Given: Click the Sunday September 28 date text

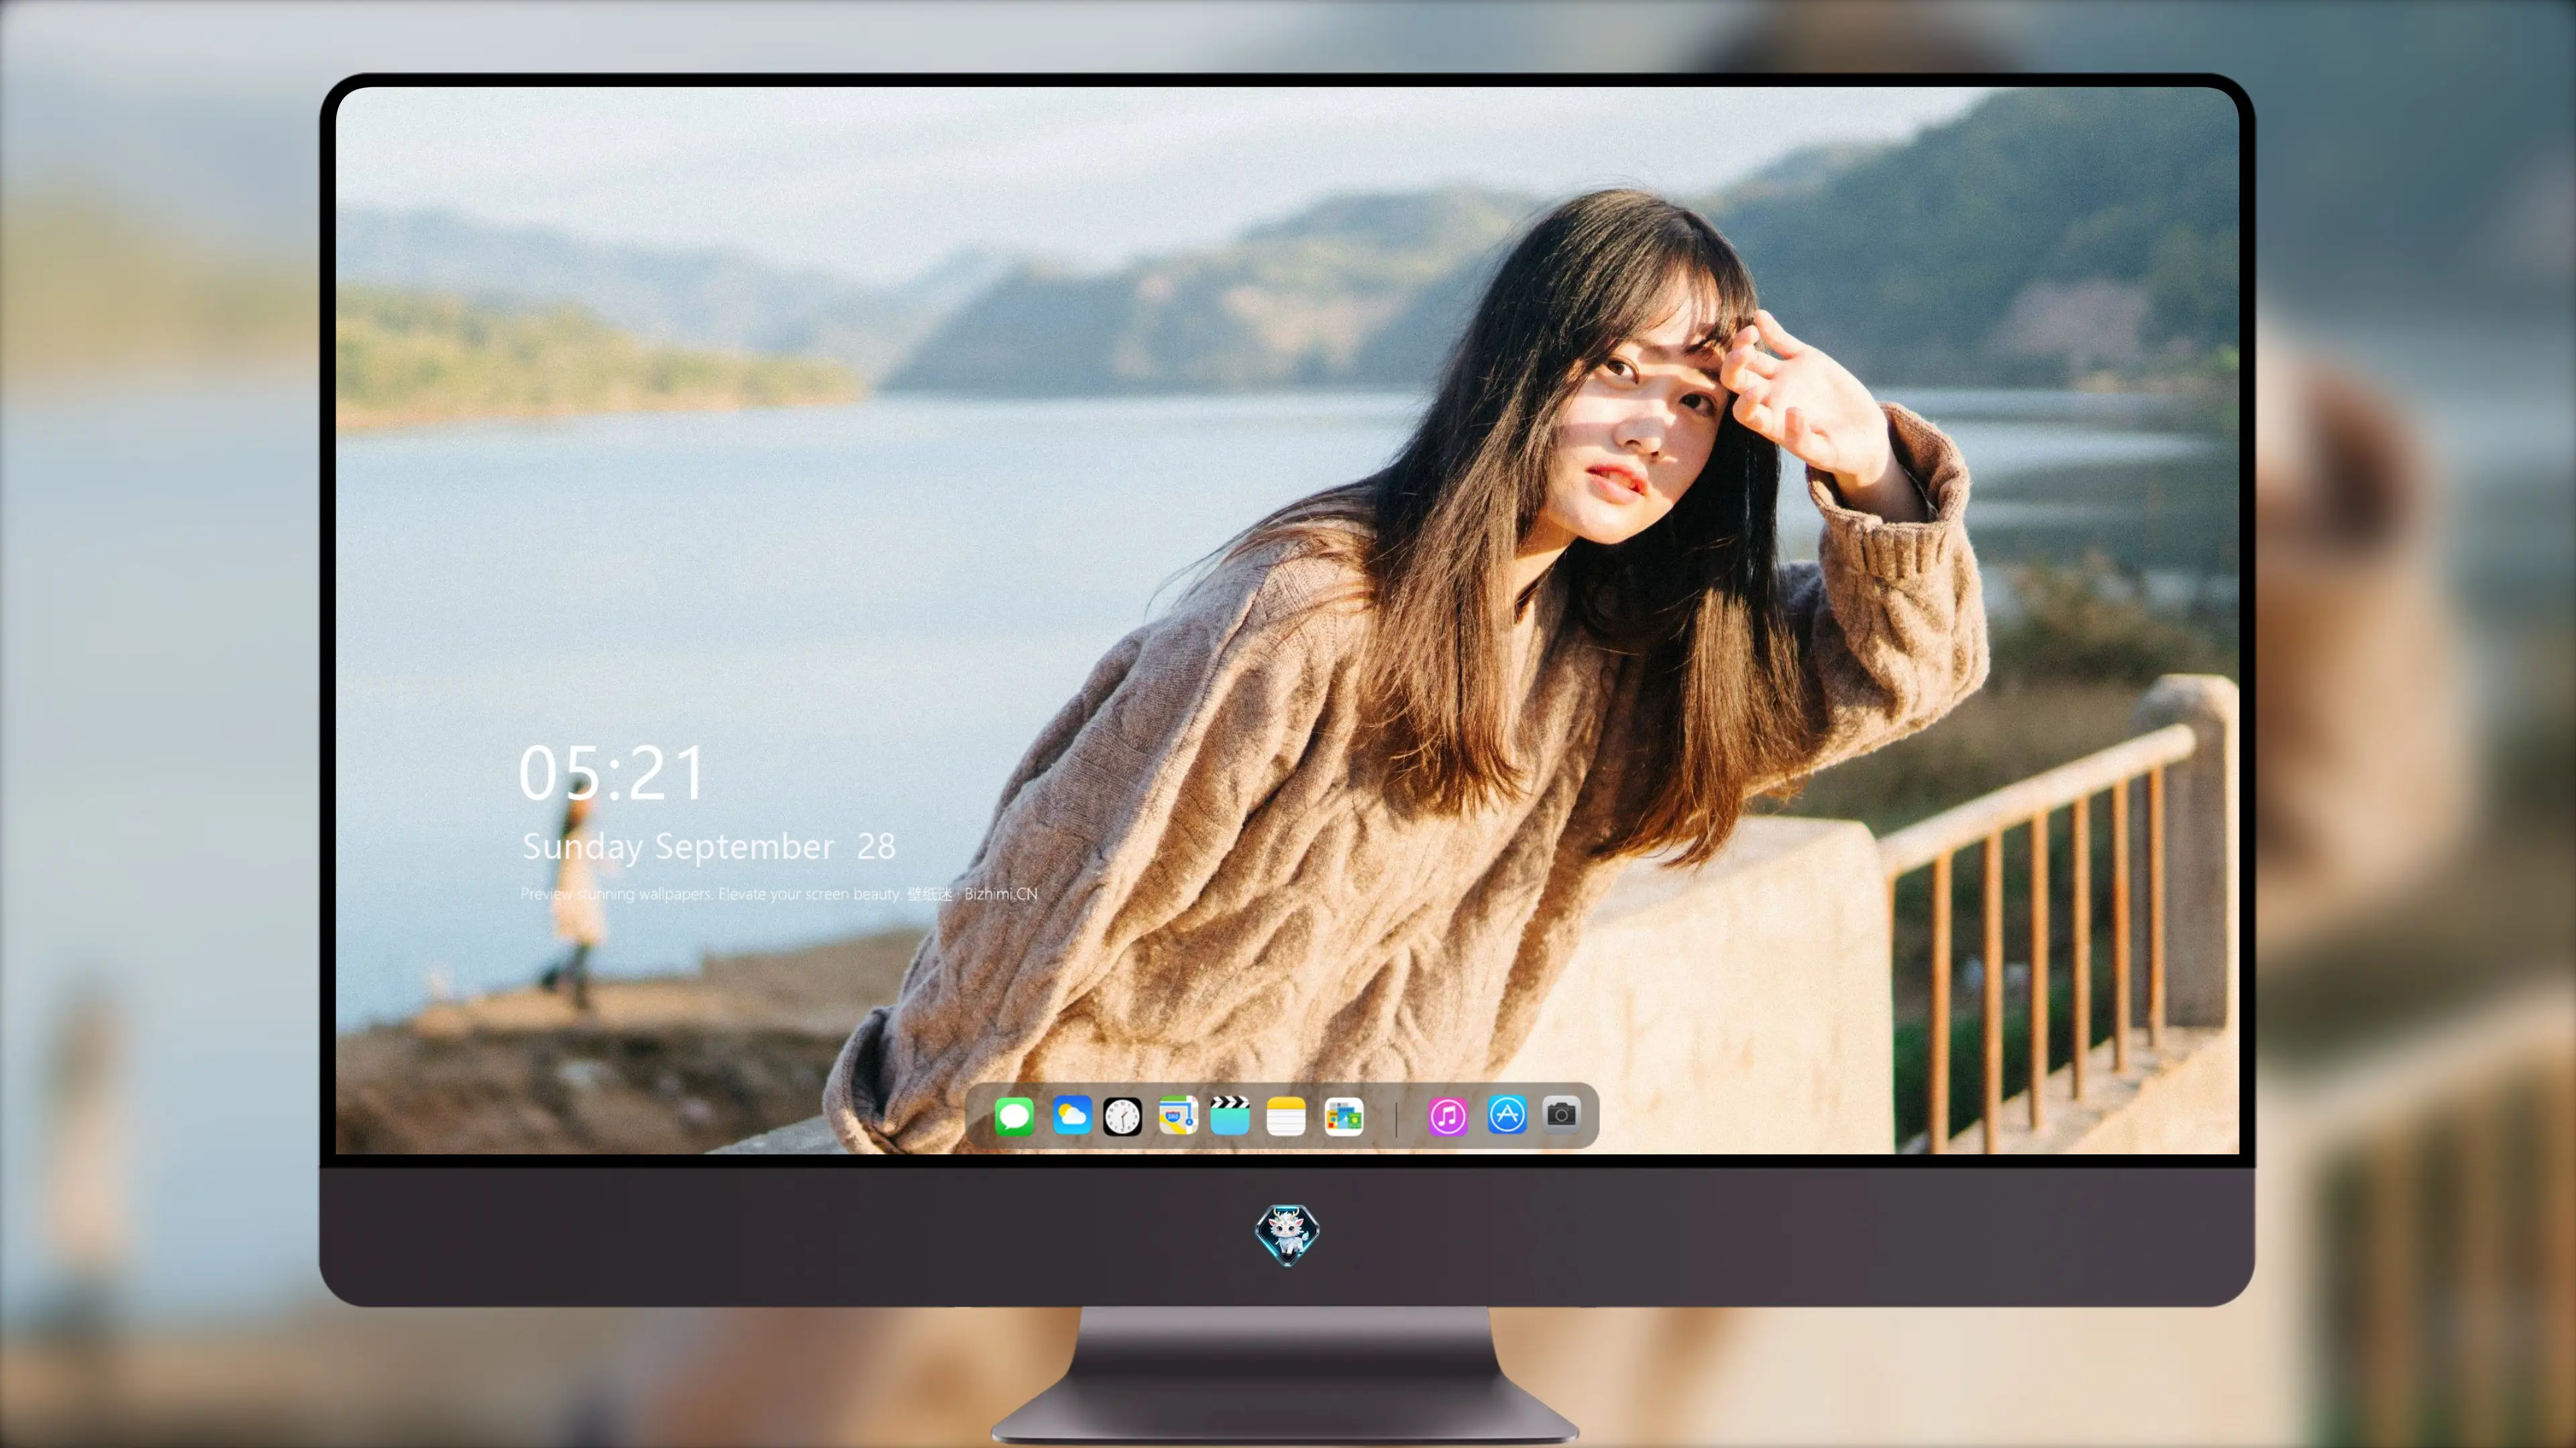Looking at the screenshot, I should pos(709,847).
